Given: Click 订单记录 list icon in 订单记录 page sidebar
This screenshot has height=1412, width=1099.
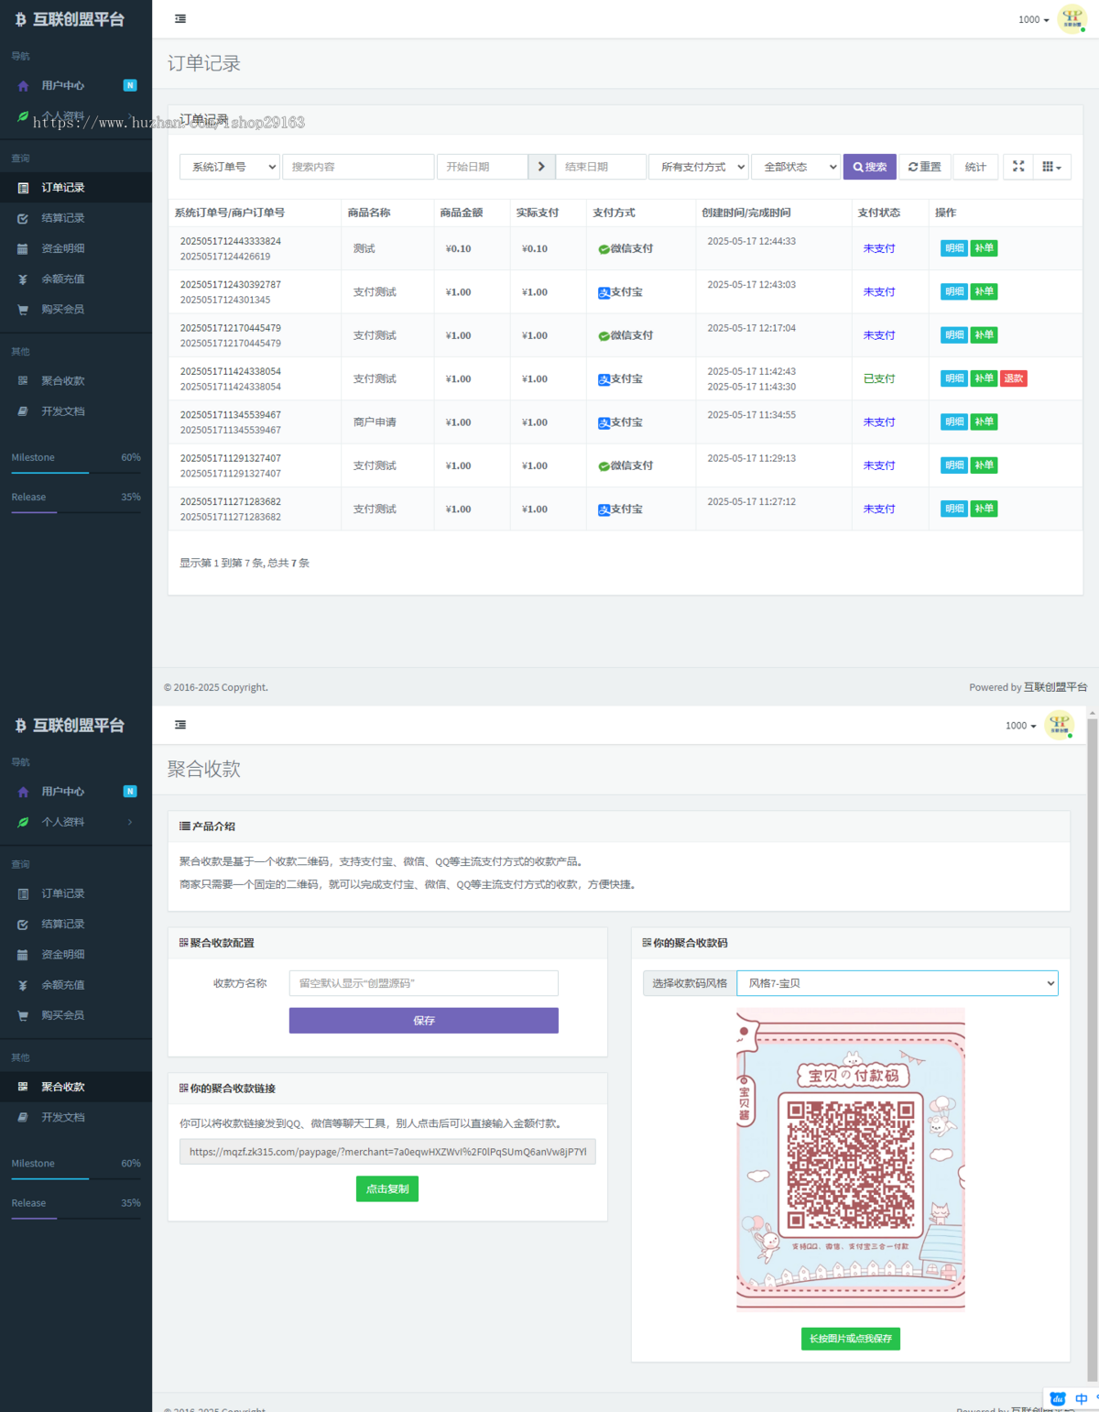Looking at the screenshot, I should (23, 188).
